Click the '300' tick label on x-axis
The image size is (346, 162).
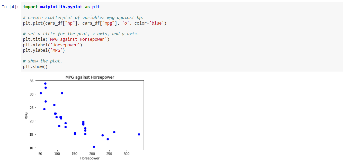coord(127,154)
